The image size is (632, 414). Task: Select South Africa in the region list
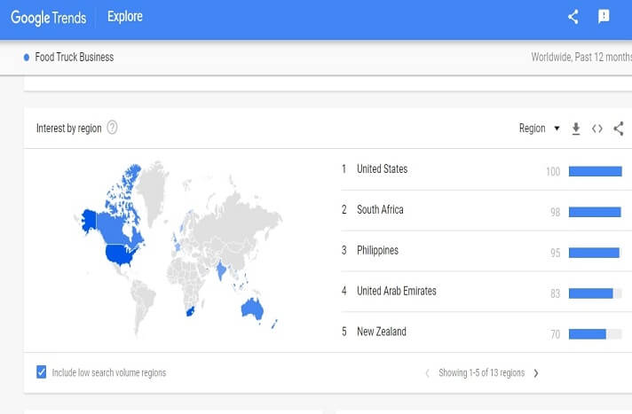[x=380, y=210]
